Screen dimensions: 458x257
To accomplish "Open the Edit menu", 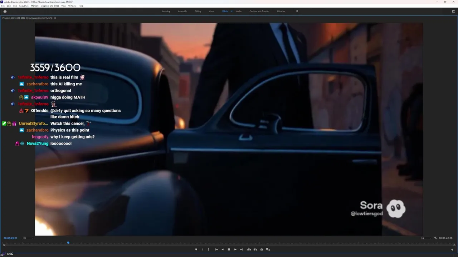I will pyautogui.click(x=9, y=6).
